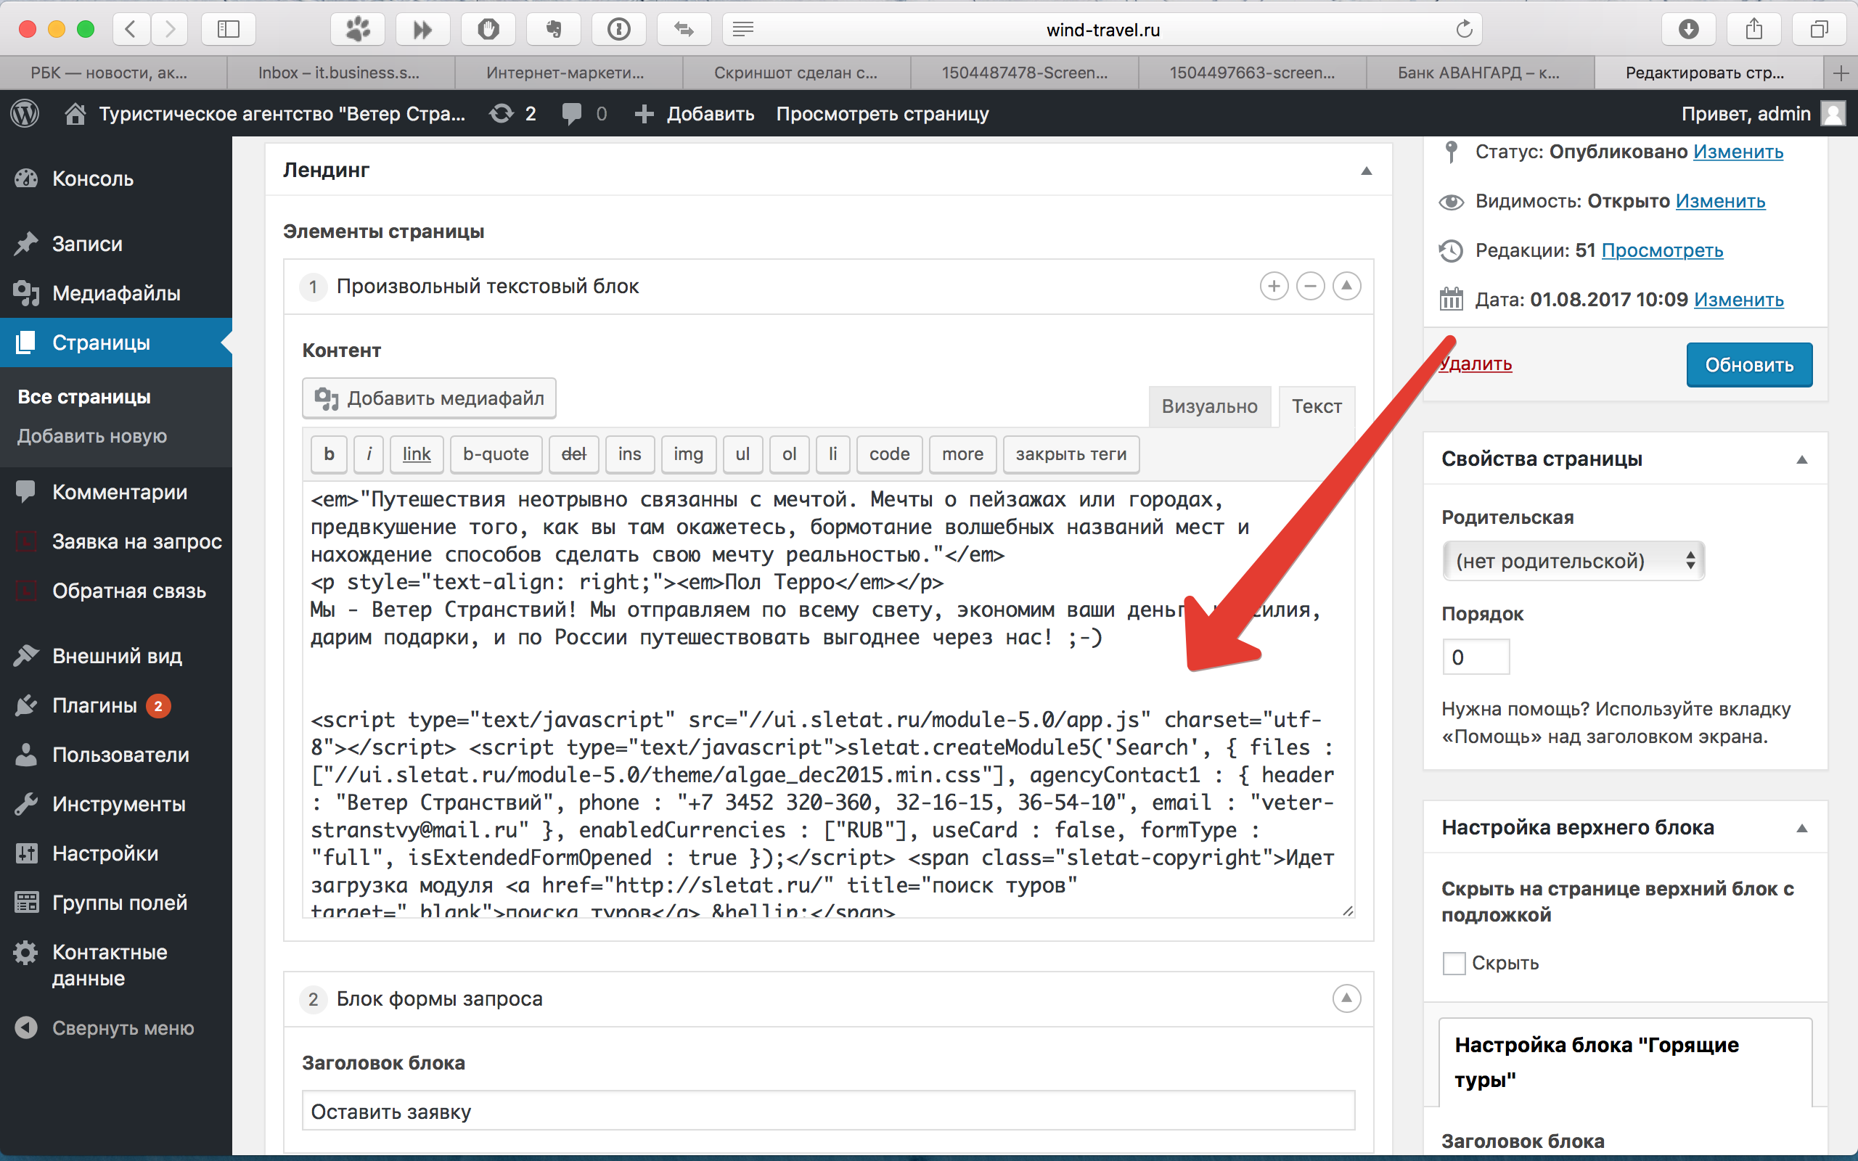
Task: Click Изменить next to Статус
Action: click(x=1738, y=152)
